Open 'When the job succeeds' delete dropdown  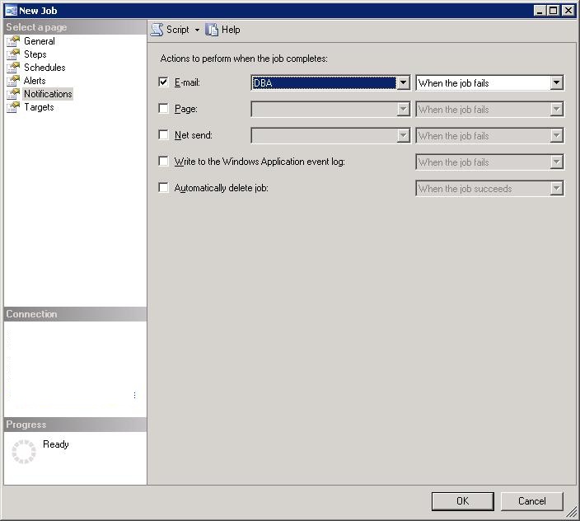click(556, 188)
